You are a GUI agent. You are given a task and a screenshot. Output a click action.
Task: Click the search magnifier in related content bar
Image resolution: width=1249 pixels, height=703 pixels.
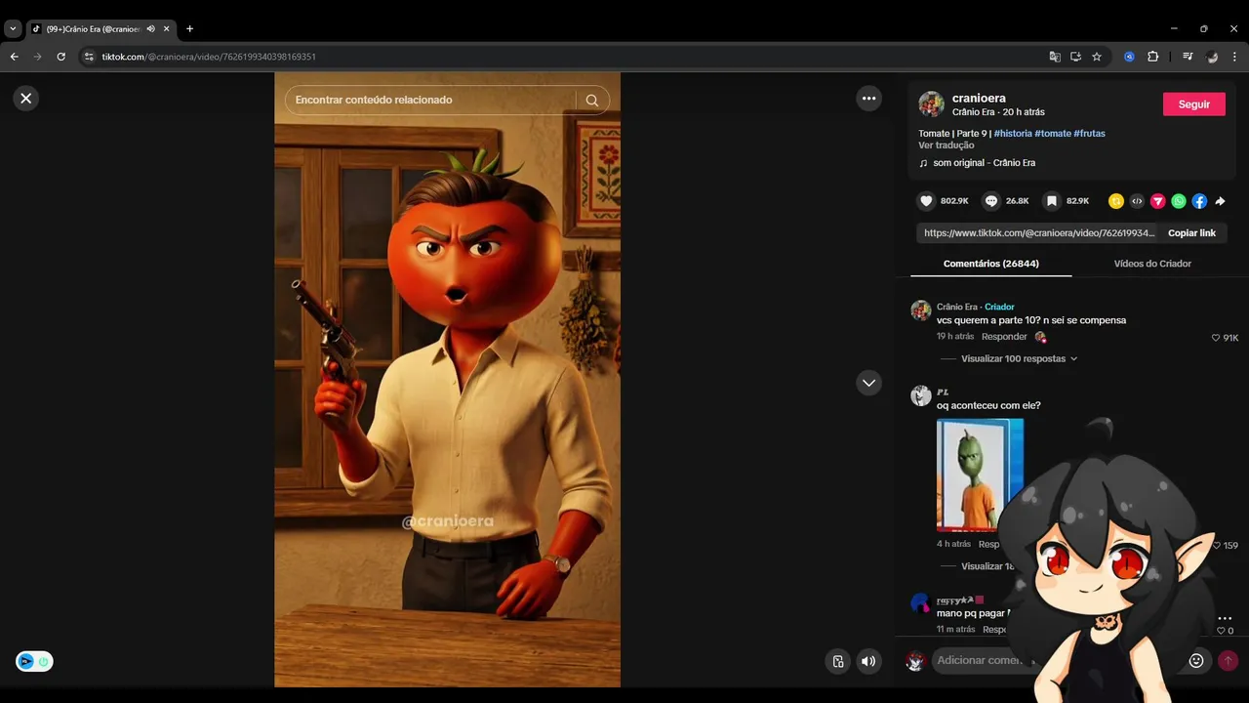pos(592,100)
